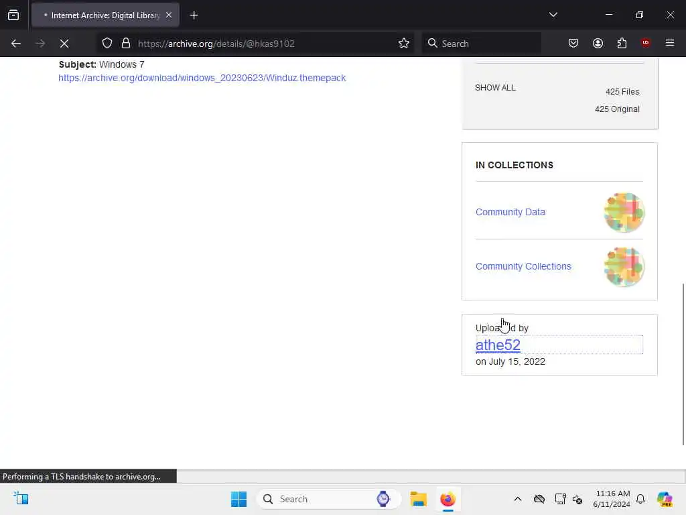Screen dimensions: 686x515
Task: Open the Firefox View recent browsing icon
Action: (x=13, y=15)
